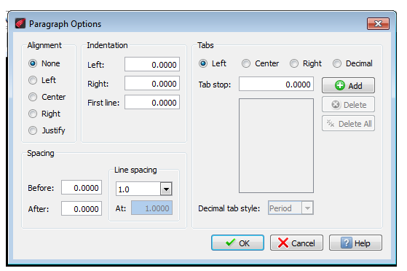407x271 pixels.
Task: Click the empty tab stops list box
Action: pos(276,146)
